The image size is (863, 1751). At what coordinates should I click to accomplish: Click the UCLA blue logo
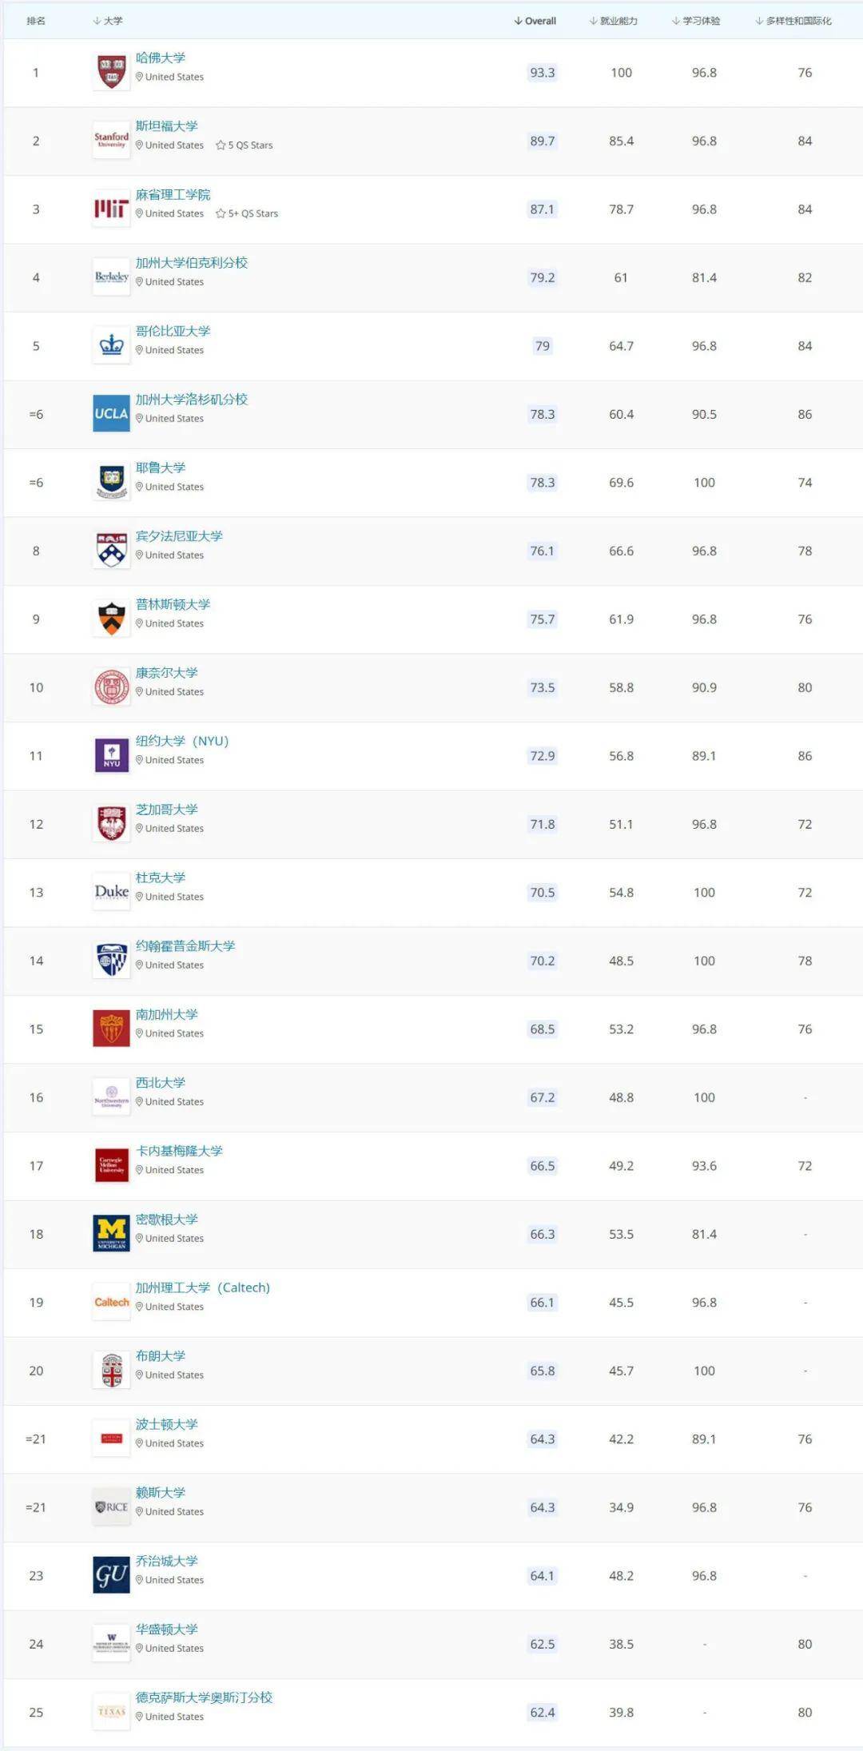111,414
